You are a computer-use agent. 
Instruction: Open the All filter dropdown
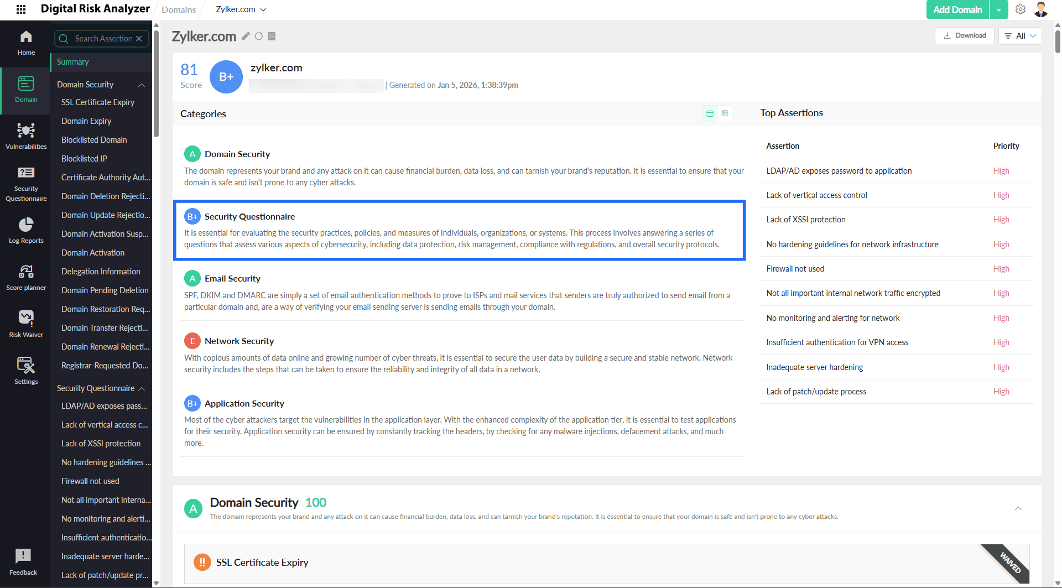1020,36
